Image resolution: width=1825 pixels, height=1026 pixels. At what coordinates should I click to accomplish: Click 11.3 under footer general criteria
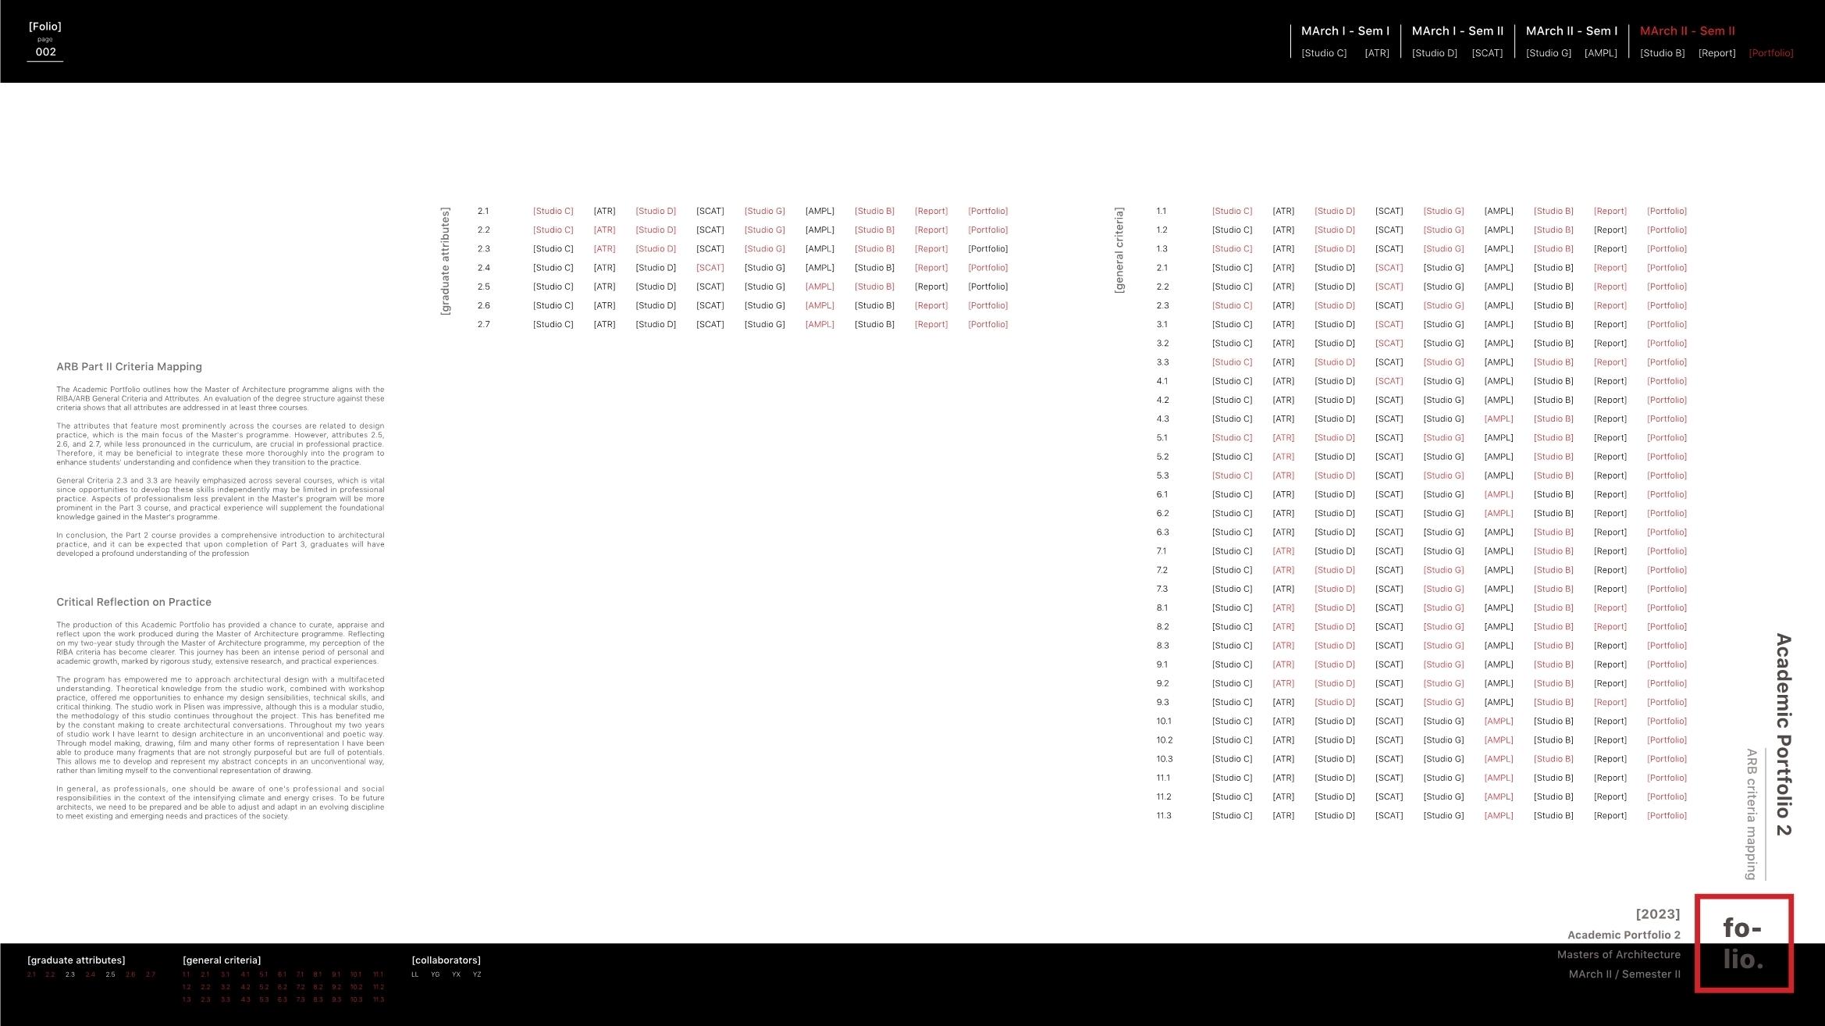coord(379,999)
